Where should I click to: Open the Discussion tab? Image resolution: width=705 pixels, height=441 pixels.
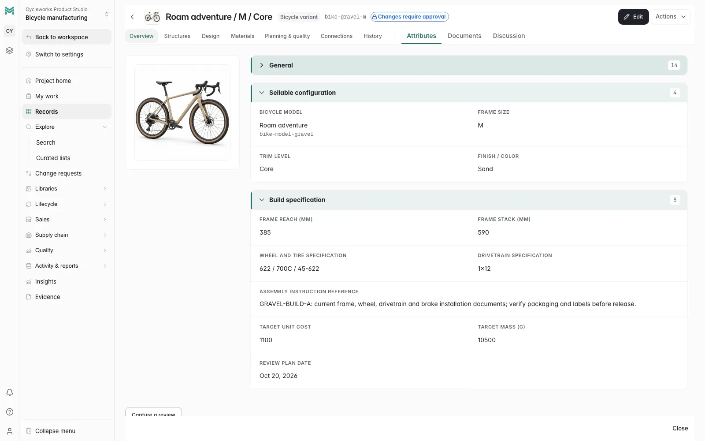coord(509,36)
